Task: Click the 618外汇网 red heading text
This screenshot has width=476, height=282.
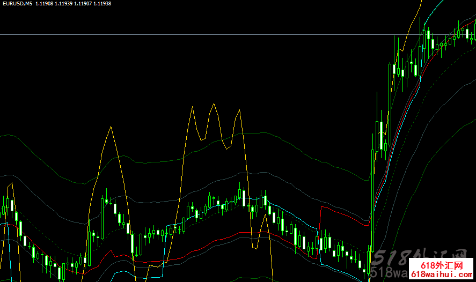Action: tap(442, 265)
